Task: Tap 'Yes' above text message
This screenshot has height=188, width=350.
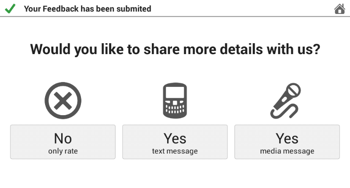Action: coord(175,138)
